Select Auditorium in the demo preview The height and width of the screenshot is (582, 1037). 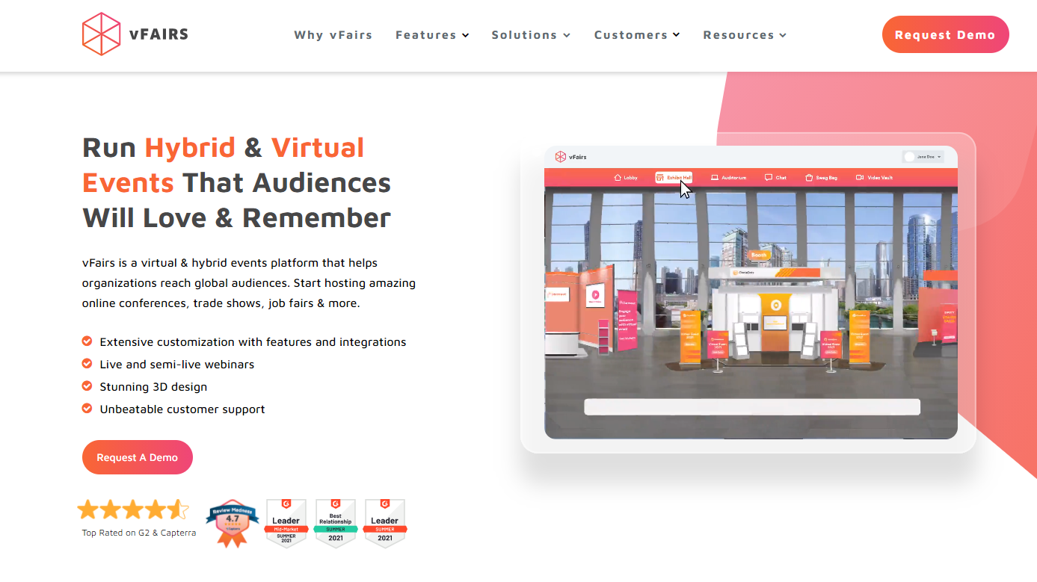tap(728, 178)
